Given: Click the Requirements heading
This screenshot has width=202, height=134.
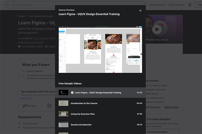Looking at the screenshot, I should [x=30, y=117].
